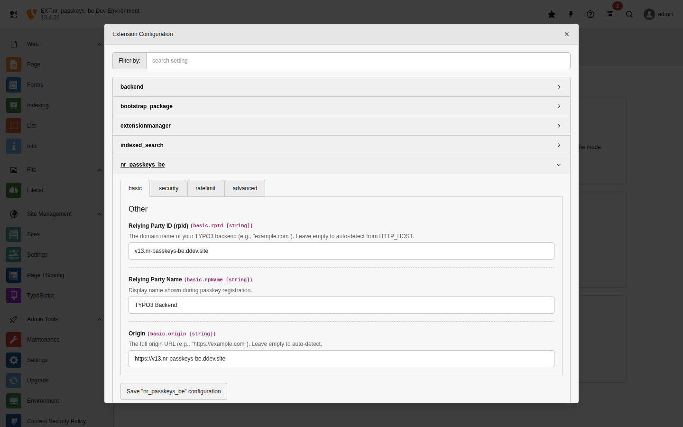This screenshot has height=427, width=683.
Task: Open the Upgrade module icon
Action: [14, 381]
